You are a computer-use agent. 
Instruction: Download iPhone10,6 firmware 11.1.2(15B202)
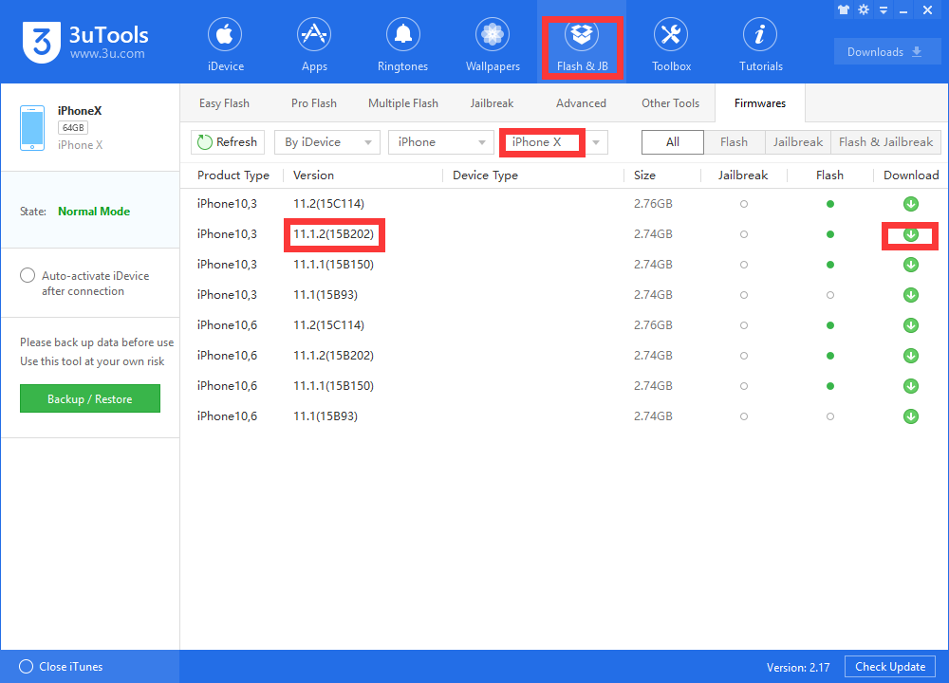(x=911, y=355)
